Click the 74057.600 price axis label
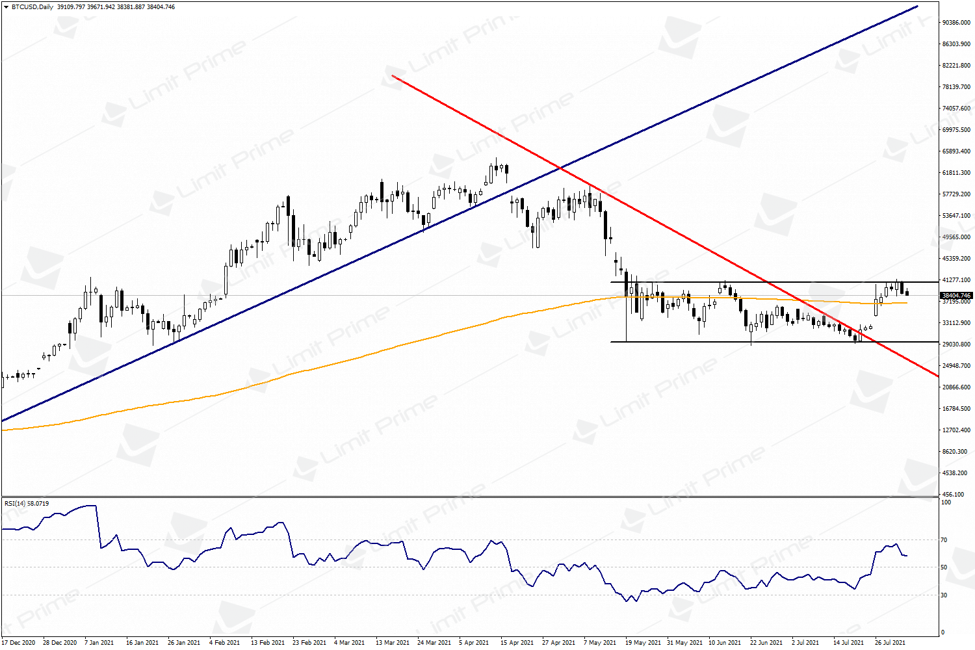This screenshot has height=650, width=975. click(957, 109)
